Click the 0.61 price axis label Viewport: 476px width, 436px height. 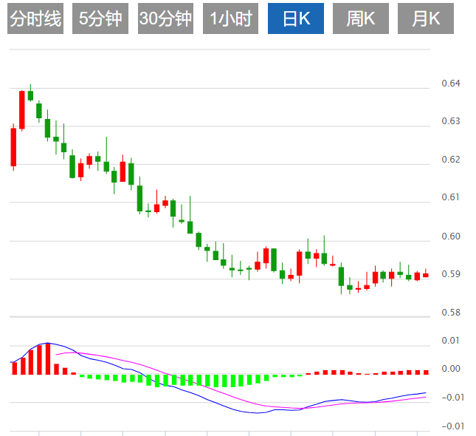point(451,197)
